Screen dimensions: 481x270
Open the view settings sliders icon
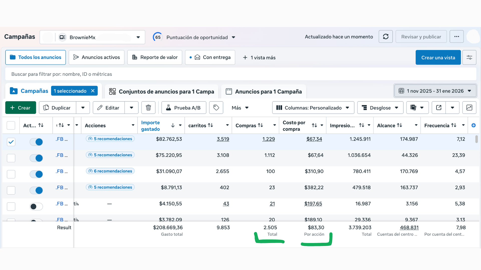tap(469, 57)
